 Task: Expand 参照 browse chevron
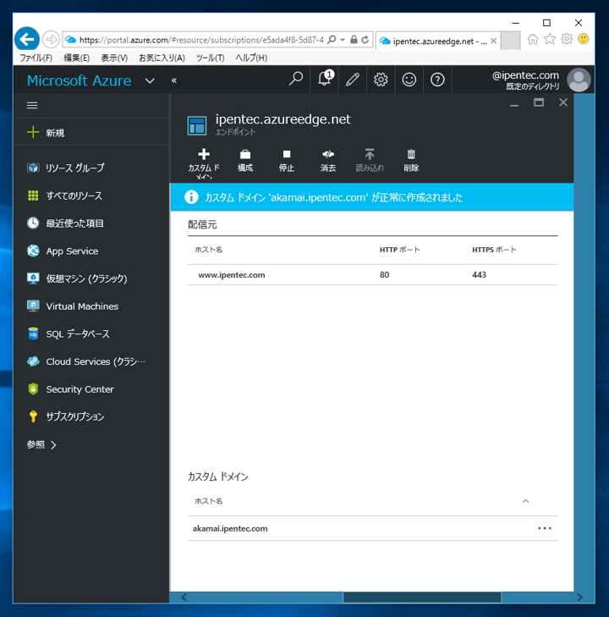click(x=53, y=445)
